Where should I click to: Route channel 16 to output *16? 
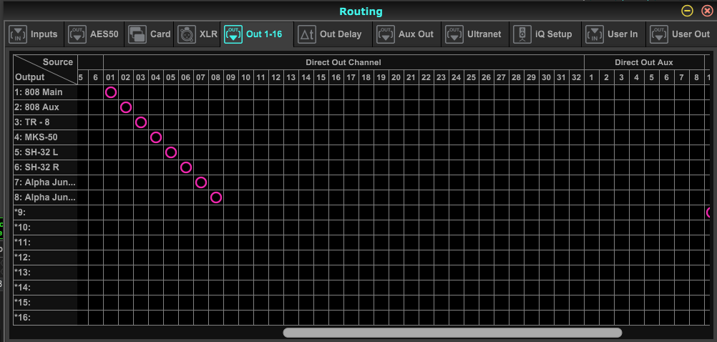(336, 317)
